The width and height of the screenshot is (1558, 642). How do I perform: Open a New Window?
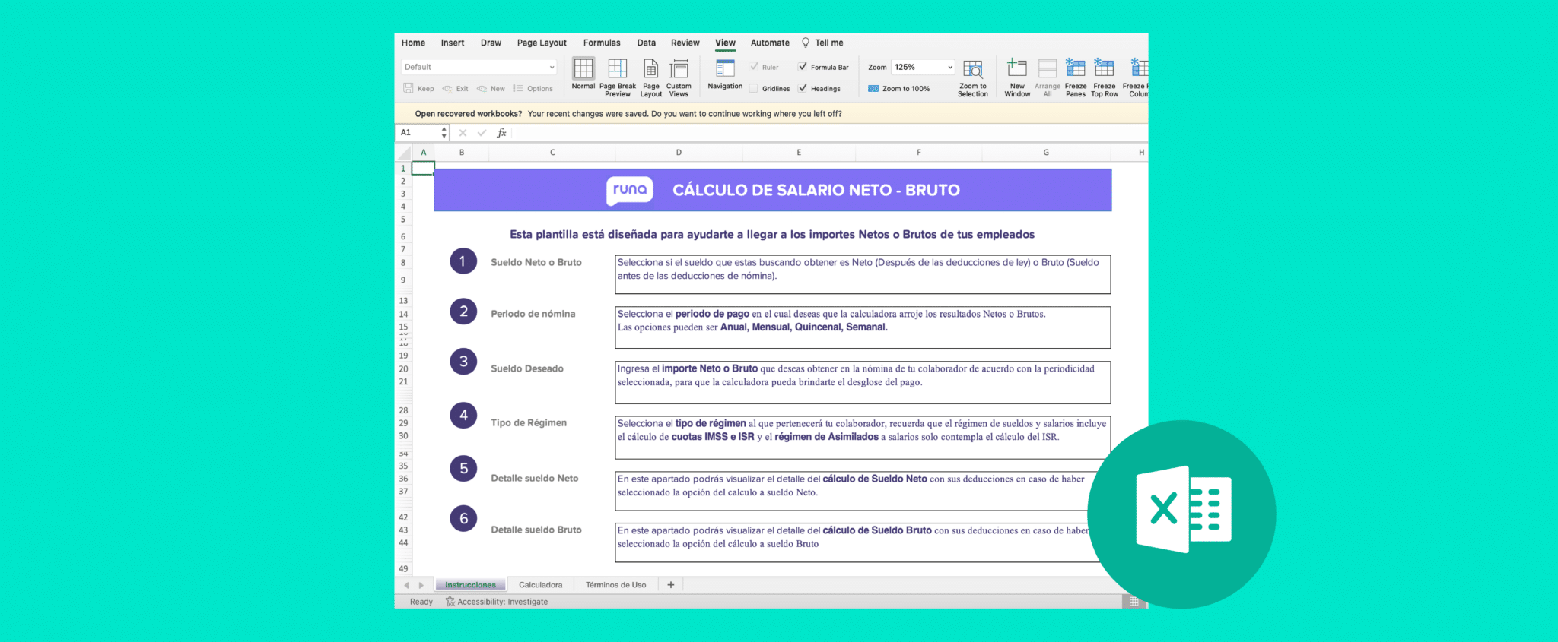point(1017,69)
